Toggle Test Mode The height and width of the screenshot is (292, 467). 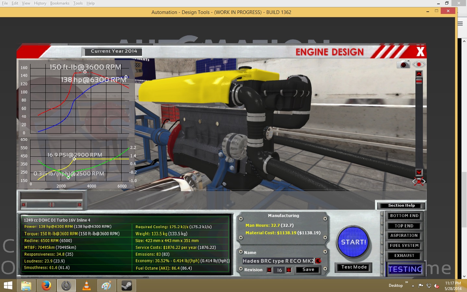tap(354, 267)
